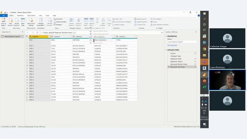Click Combine Files in ribbon
Screen dimensions: 247x139
pyautogui.click(x=140, y=25)
